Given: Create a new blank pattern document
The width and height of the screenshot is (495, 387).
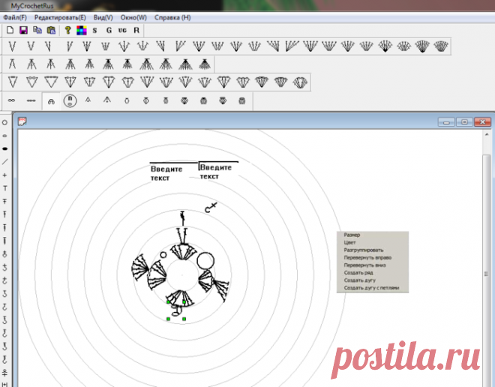Looking at the screenshot, I should (x=10, y=30).
